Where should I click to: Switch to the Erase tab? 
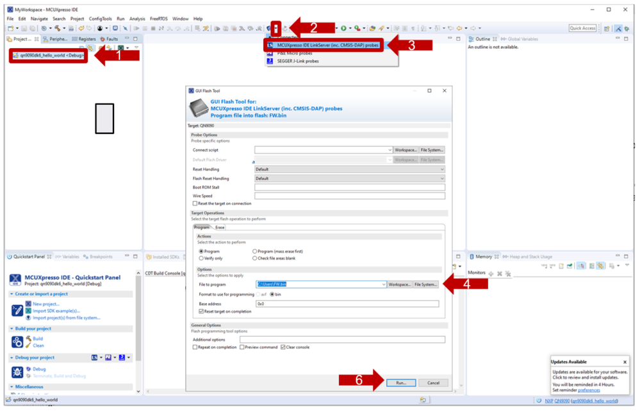coord(220,227)
